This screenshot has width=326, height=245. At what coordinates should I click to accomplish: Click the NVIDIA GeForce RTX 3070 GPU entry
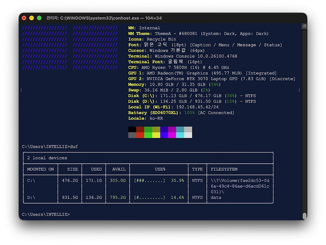pyautogui.click(x=211, y=79)
